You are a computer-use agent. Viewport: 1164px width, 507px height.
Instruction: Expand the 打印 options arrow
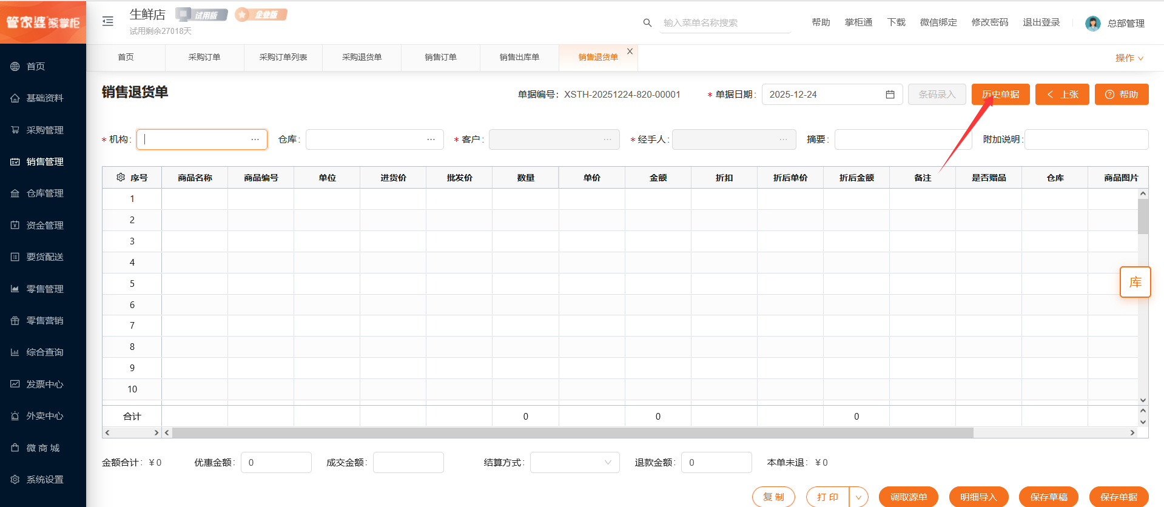858,497
